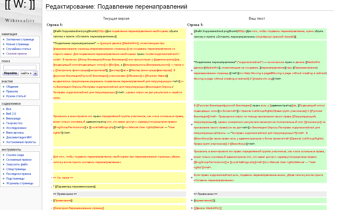
Task: Open Связанные правки tool
Action: click(19, 160)
